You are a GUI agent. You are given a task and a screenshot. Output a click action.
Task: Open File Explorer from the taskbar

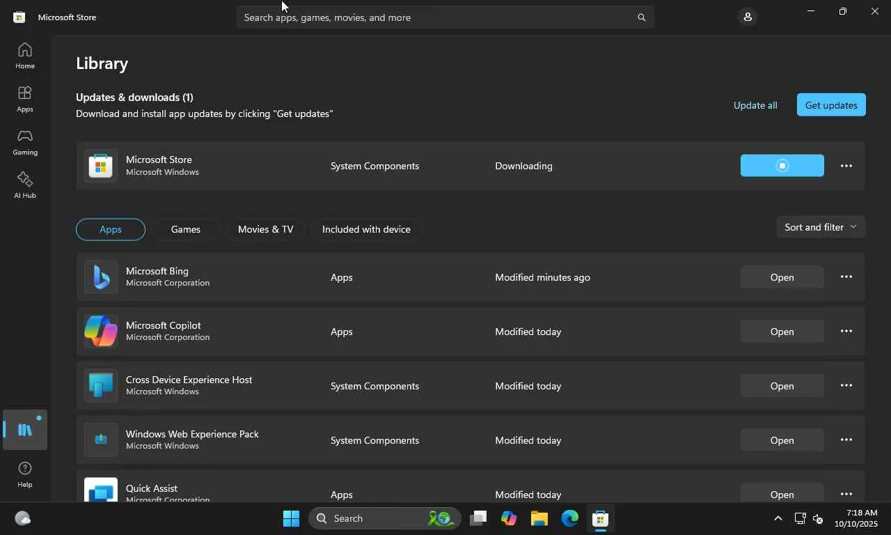point(539,518)
